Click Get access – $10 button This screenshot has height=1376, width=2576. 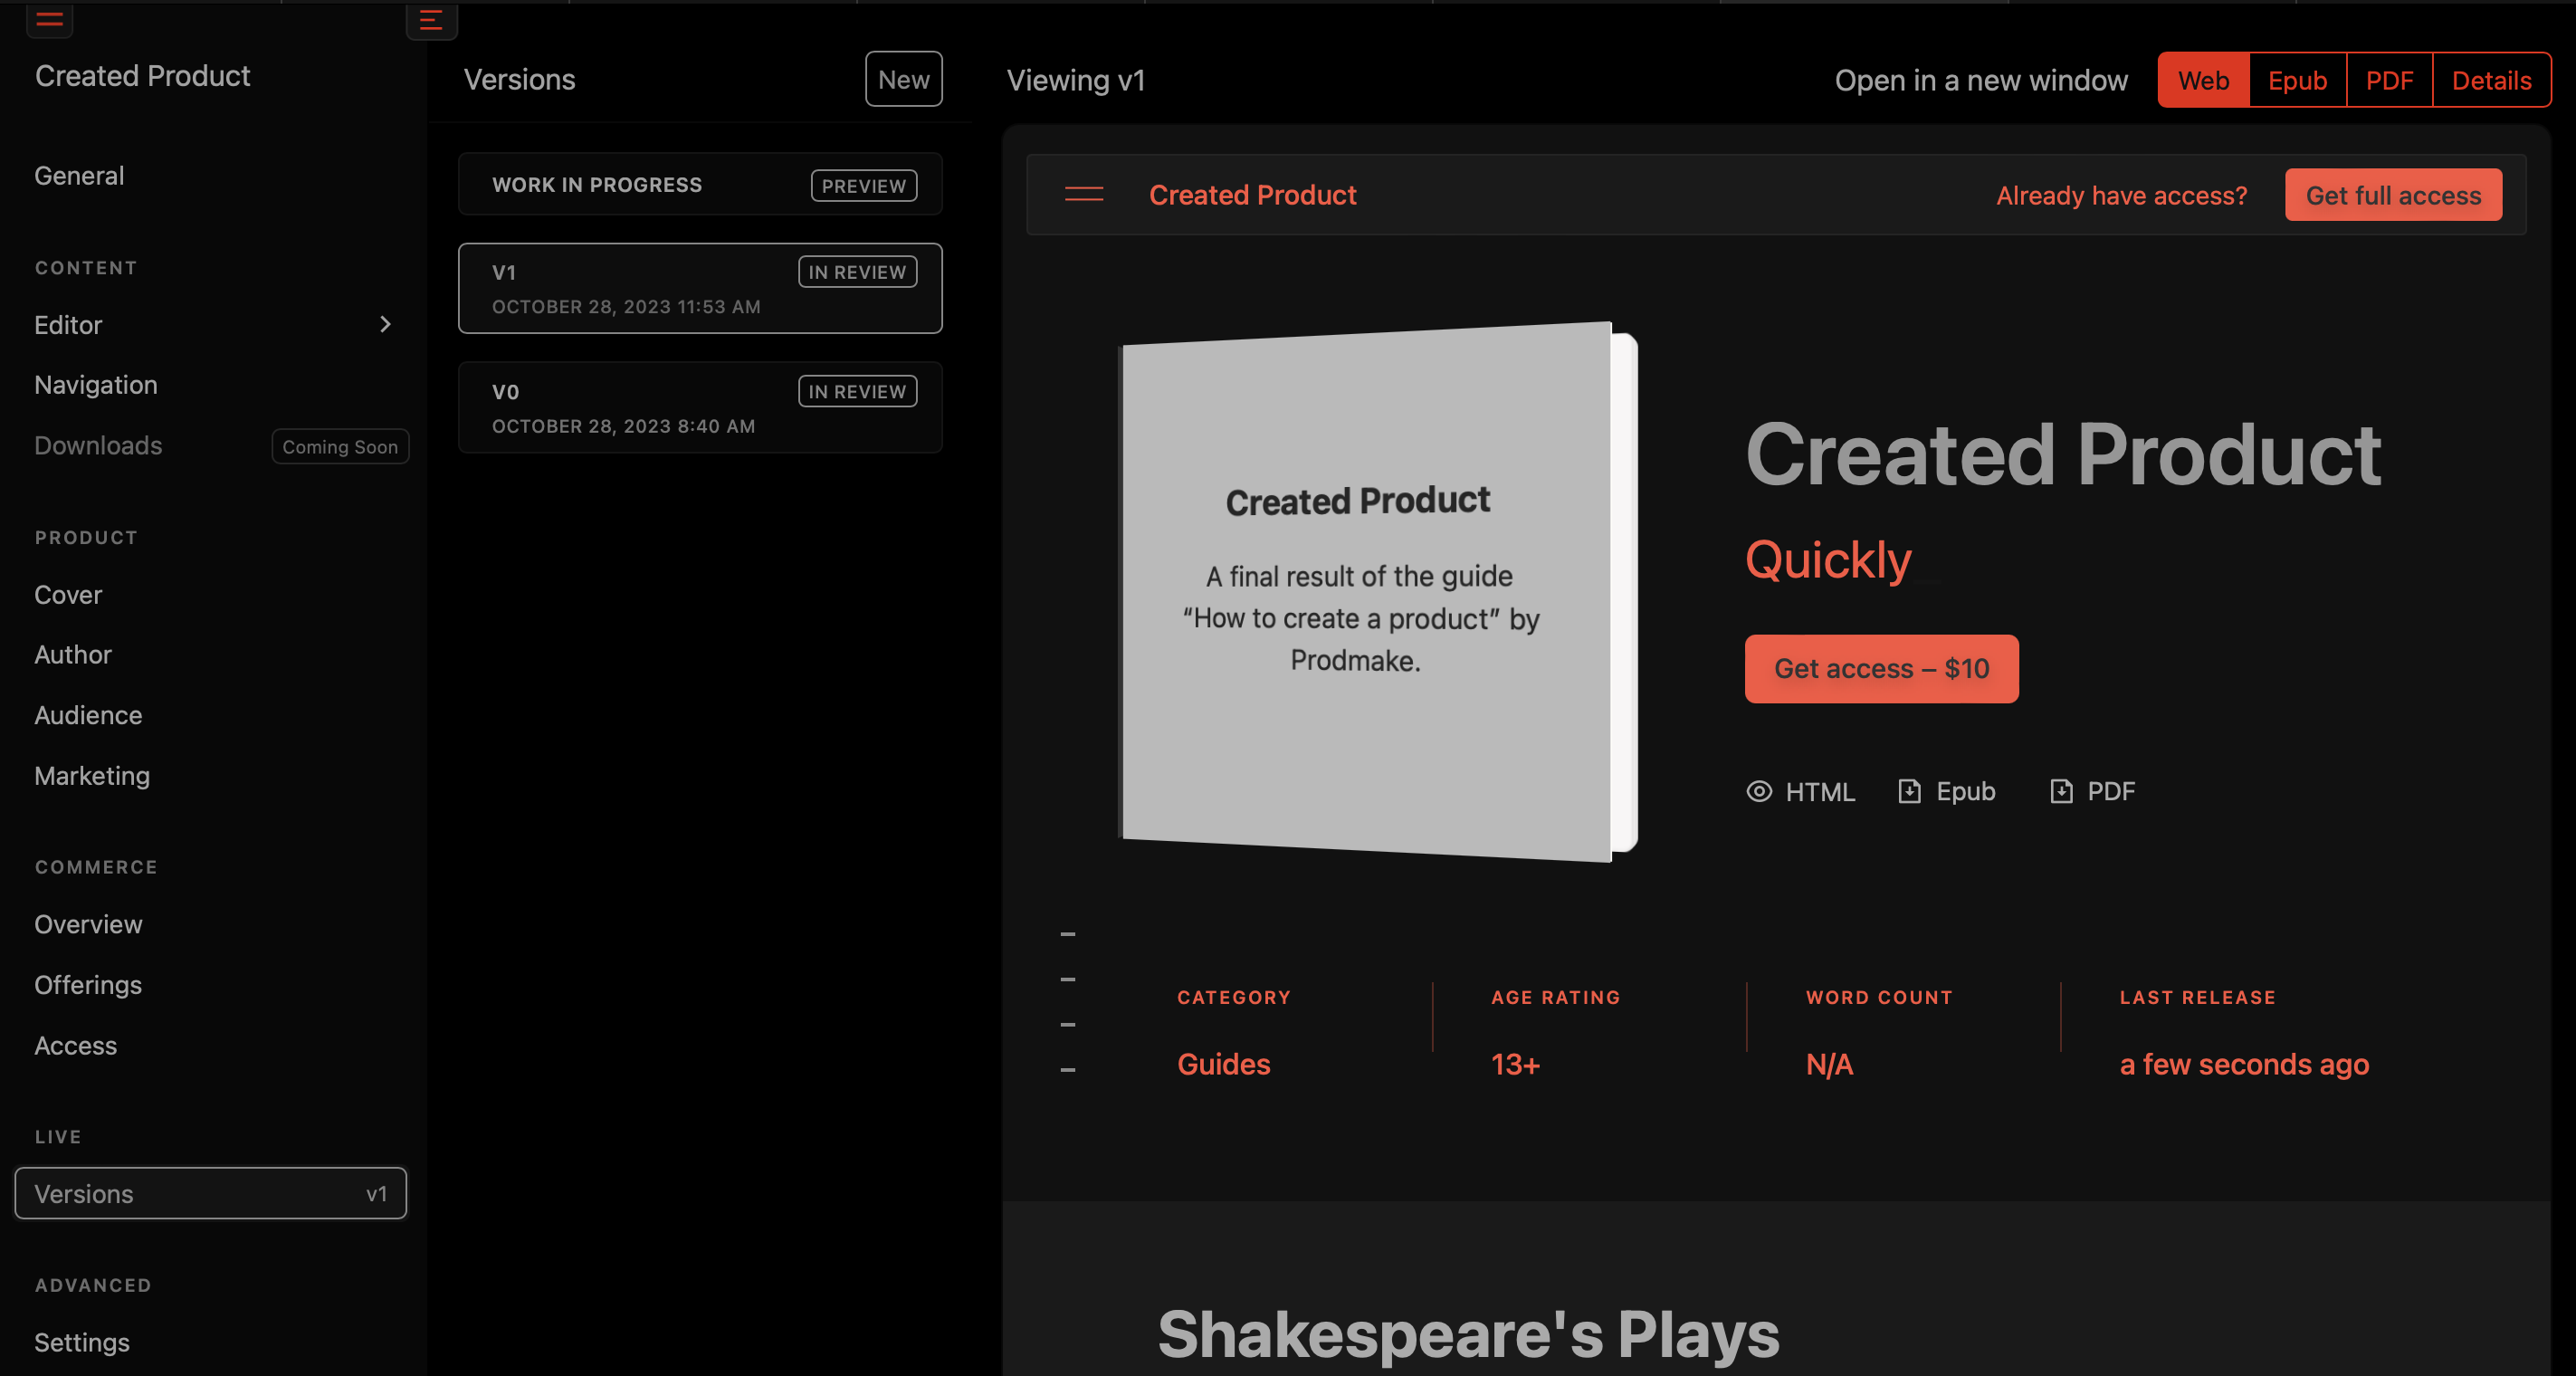[1881, 668]
